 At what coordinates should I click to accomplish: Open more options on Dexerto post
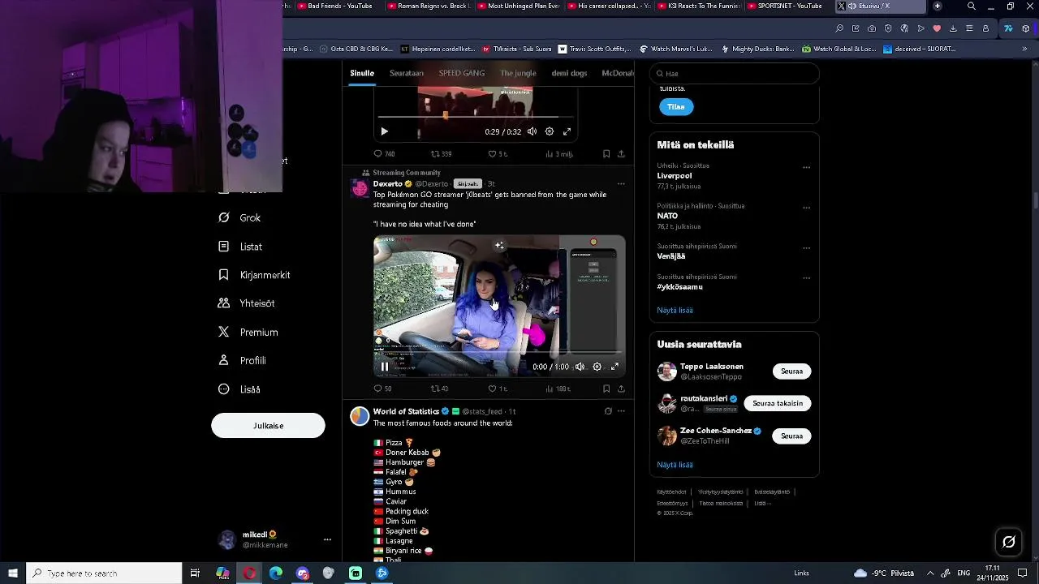(621, 184)
